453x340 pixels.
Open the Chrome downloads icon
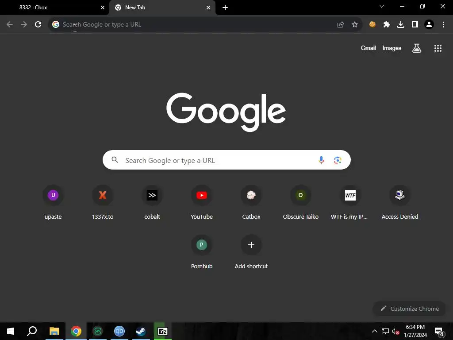tap(401, 25)
